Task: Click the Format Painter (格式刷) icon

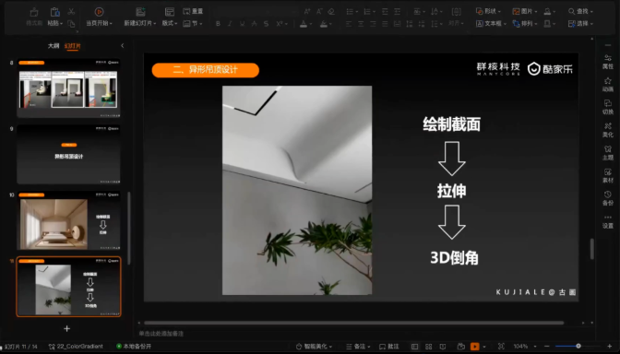Action: point(34,12)
